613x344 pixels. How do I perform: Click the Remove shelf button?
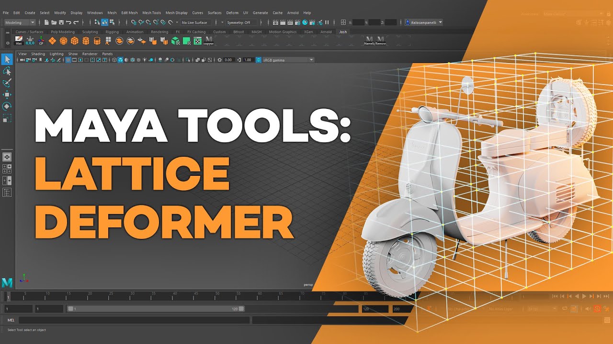point(380,41)
